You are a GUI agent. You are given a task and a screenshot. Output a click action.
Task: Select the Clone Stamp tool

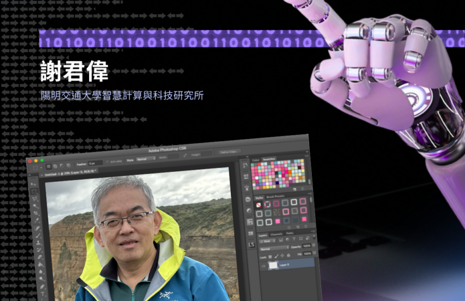coord(39,243)
